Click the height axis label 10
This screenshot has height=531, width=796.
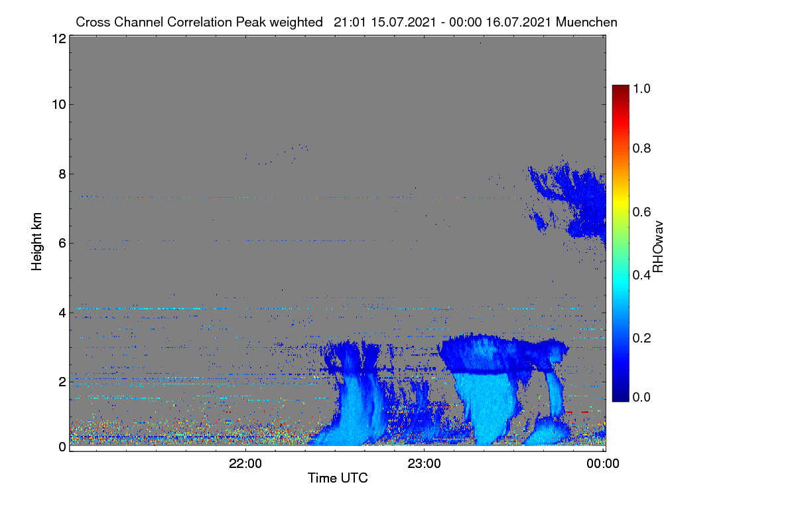click(58, 104)
